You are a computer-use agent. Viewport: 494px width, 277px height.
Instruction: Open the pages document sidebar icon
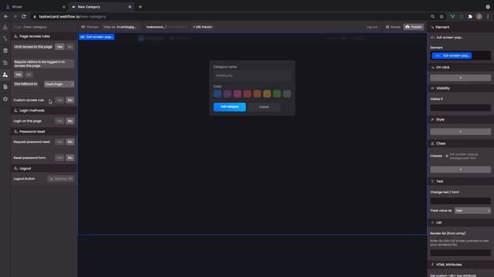5,87
